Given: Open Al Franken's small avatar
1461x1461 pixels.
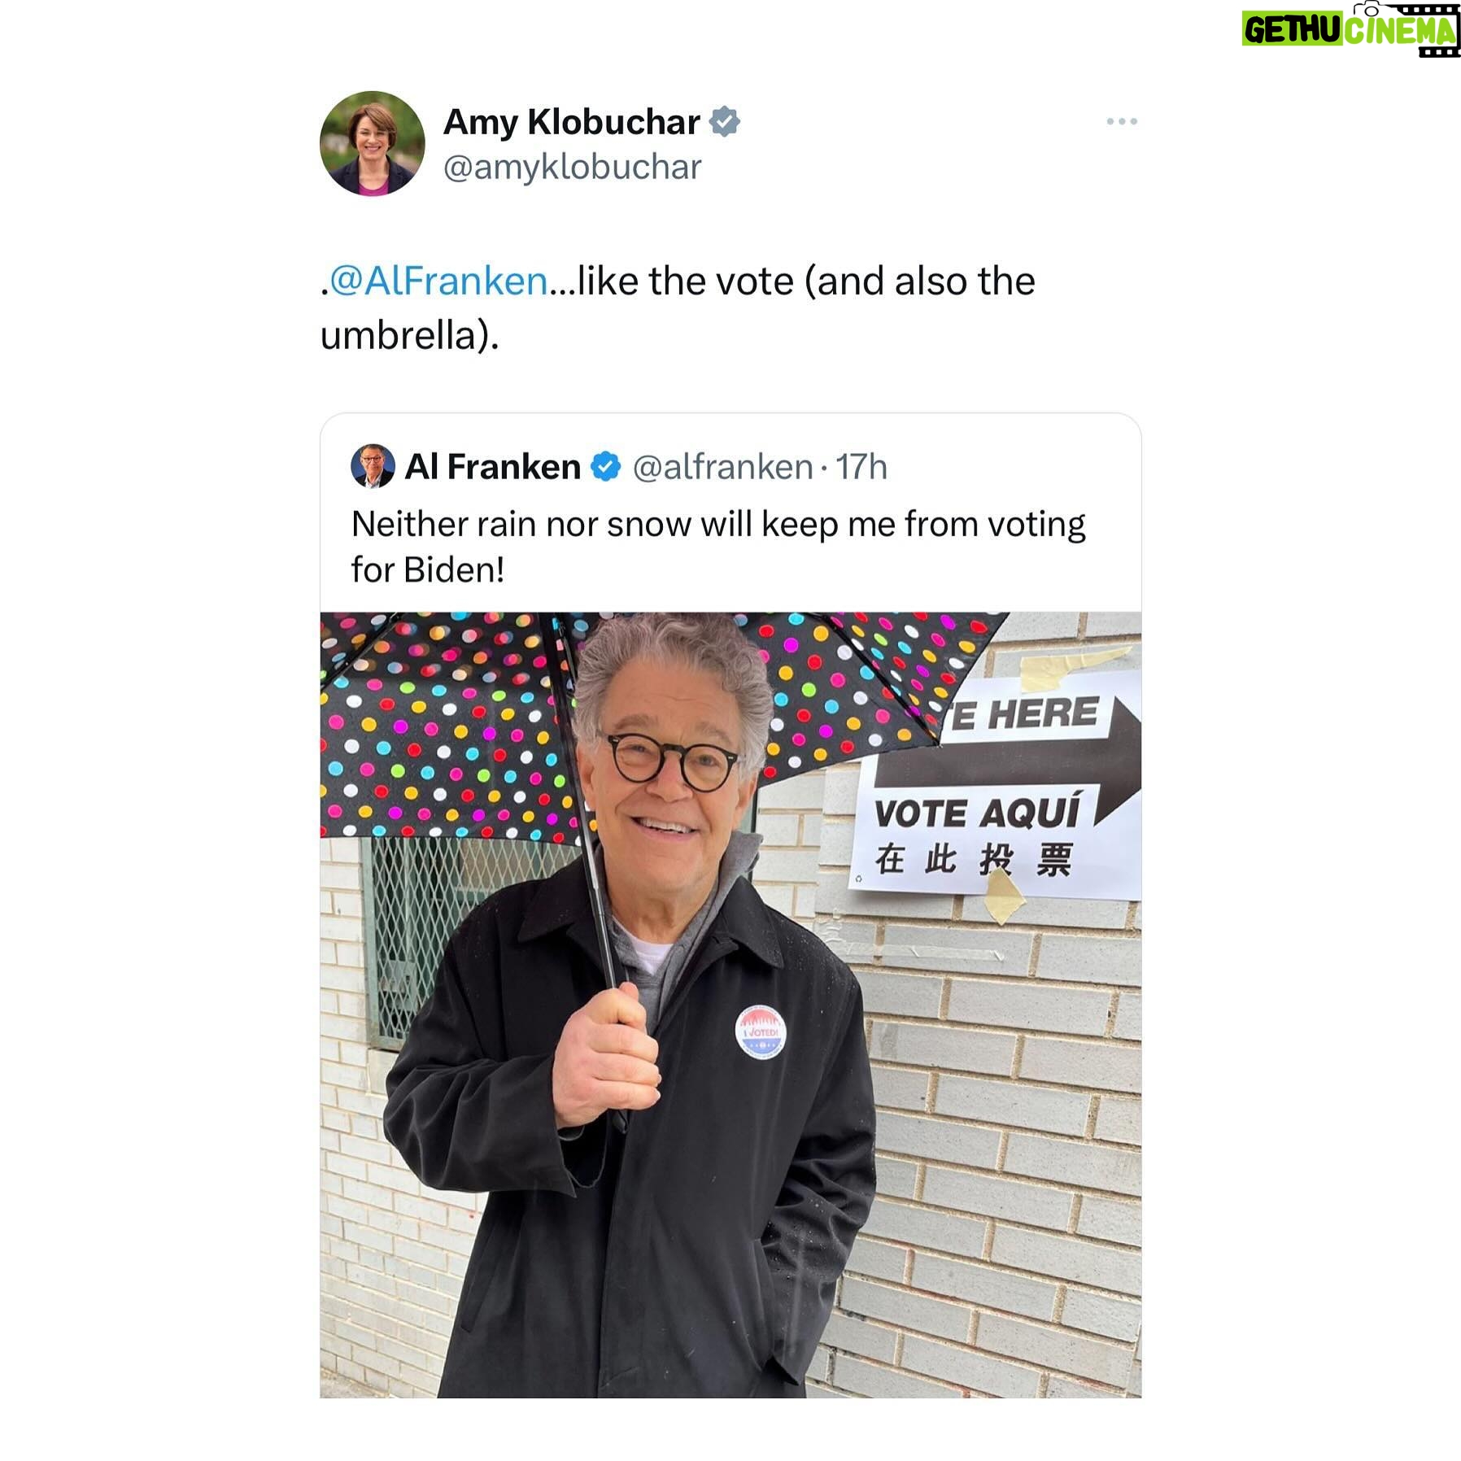Looking at the screenshot, I should pos(373,466).
